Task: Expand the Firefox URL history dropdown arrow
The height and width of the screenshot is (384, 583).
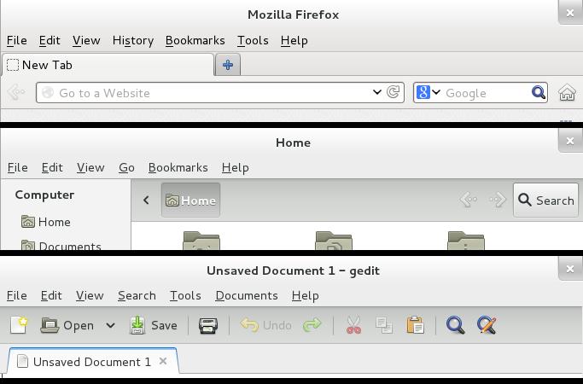Action: tap(377, 92)
